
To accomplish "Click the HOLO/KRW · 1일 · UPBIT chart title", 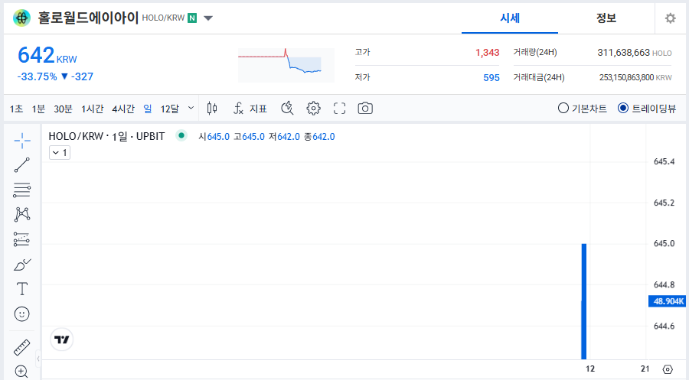I will tap(106, 136).
